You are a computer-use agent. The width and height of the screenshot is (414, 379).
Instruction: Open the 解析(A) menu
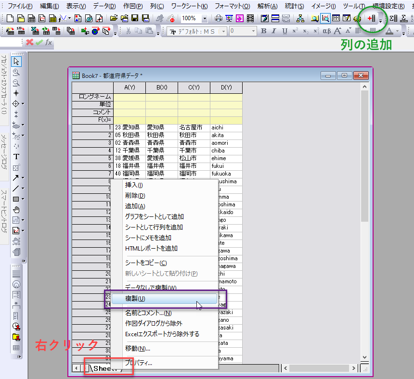[x=267, y=6]
